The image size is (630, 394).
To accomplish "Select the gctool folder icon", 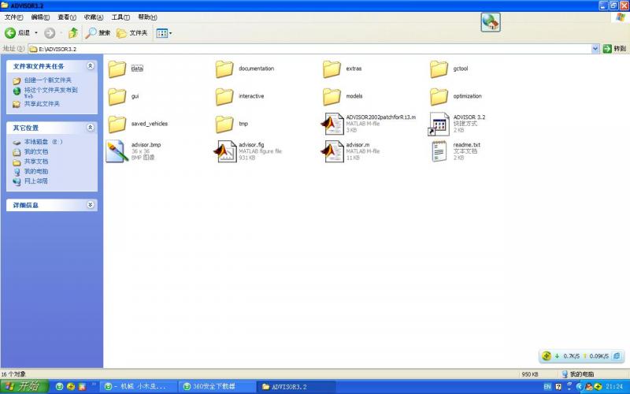I will click(439, 69).
